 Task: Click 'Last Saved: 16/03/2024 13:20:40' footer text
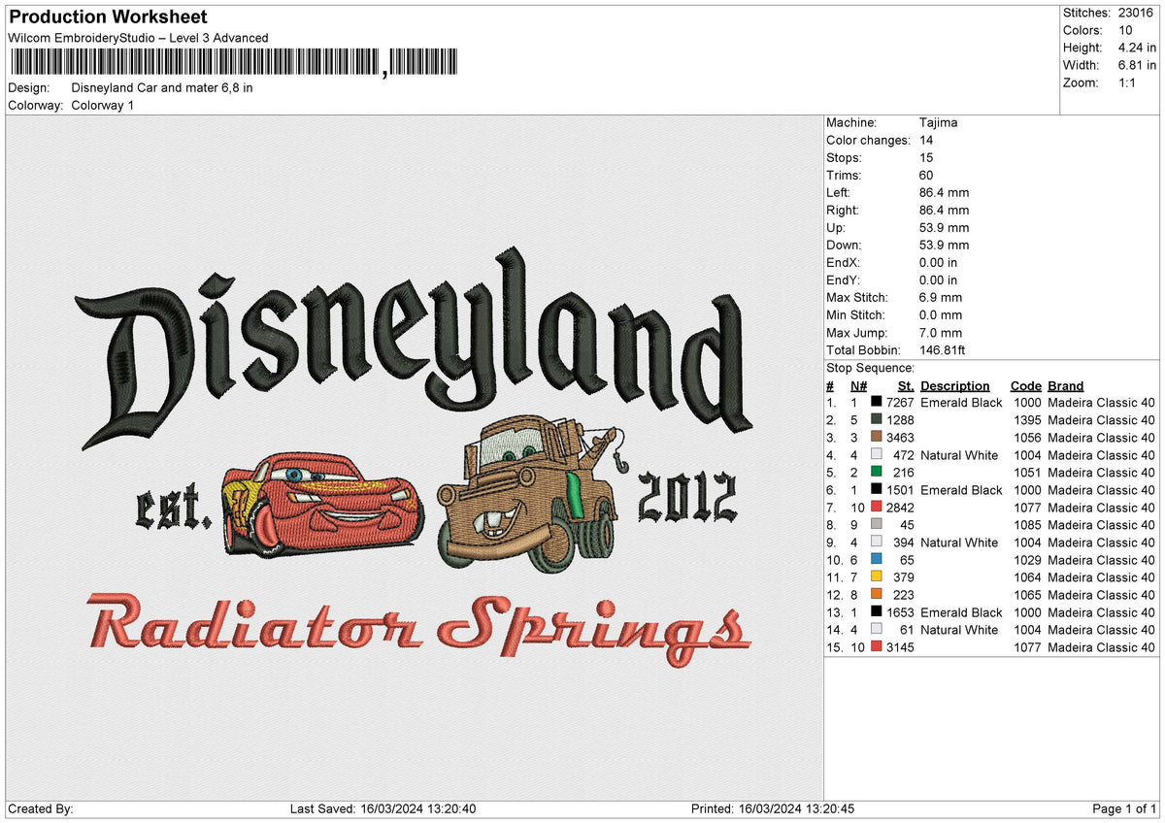click(383, 808)
